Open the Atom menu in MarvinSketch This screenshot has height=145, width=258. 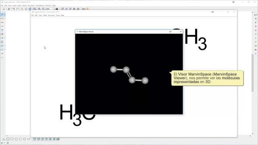(20, 5)
